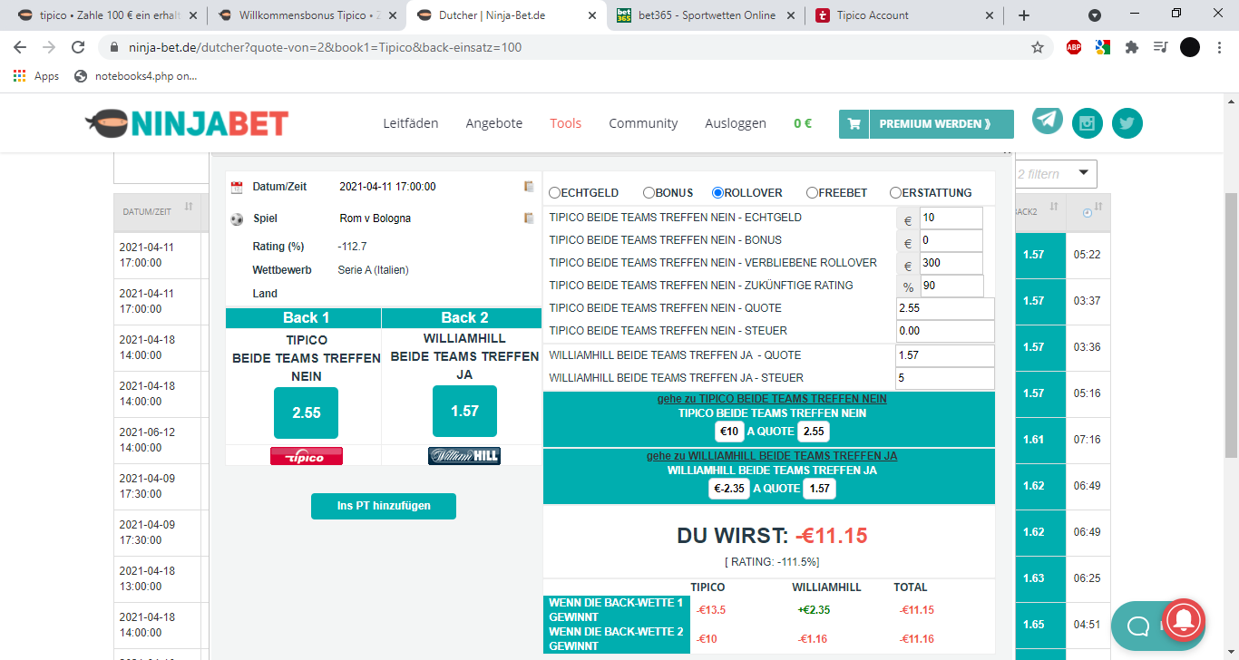Open Chrome's three-dot menu
Image resolution: width=1239 pixels, height=660 pixels.
(x=1218, y=47)
